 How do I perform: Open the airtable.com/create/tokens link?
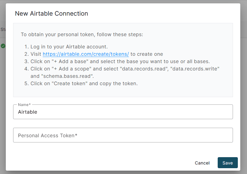point(86,54)
